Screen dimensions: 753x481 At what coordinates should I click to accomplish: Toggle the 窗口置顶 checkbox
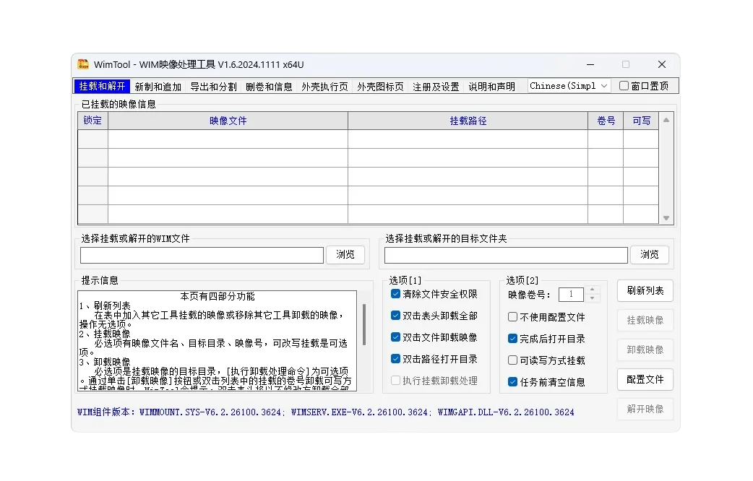pos(624,86)
